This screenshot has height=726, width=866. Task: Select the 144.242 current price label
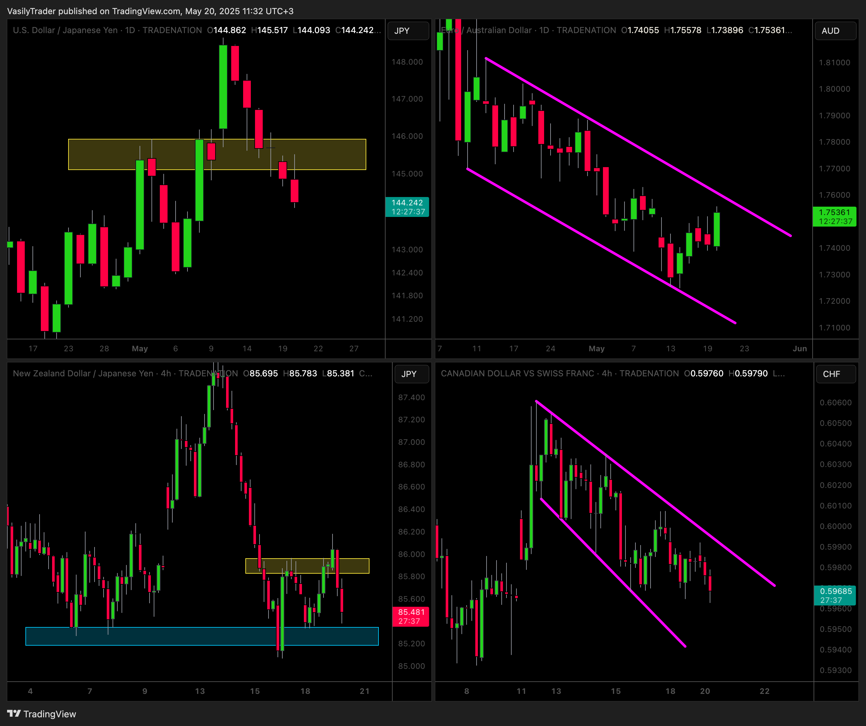[407, 207]
